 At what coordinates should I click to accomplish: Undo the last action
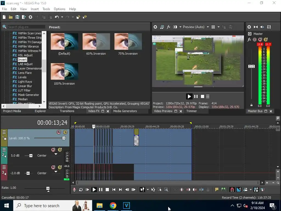click(x=57, y=17)
